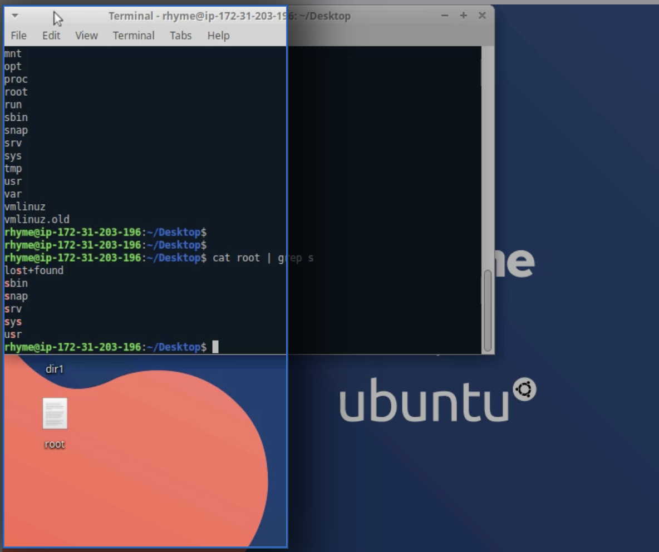Click the 'mnt' line in terminal output
This screenshot has height=552, width=659.
[x=13, y=54]
